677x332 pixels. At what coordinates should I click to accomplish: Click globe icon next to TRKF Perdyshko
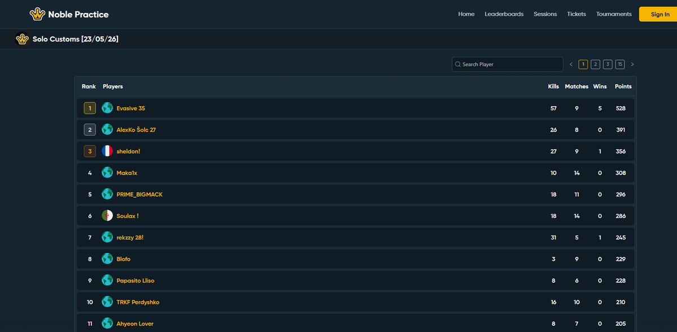tap(107, 302)
